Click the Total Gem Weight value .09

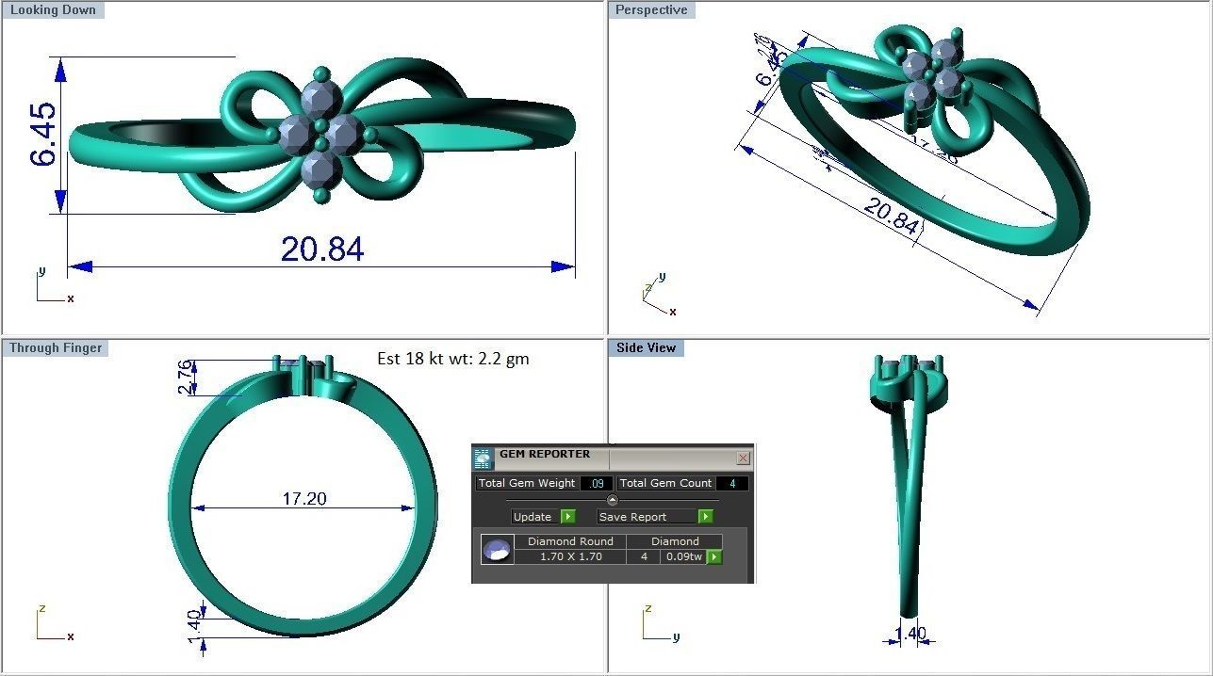(596, 483)
